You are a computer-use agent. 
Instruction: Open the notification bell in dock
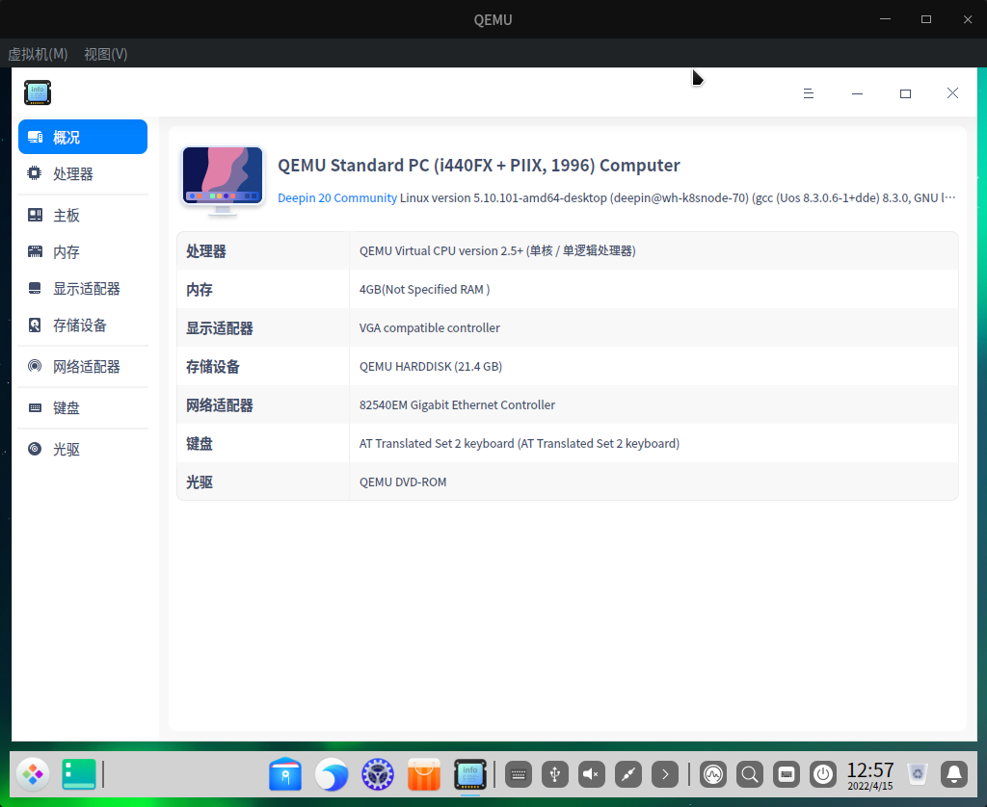click(954, 774)
